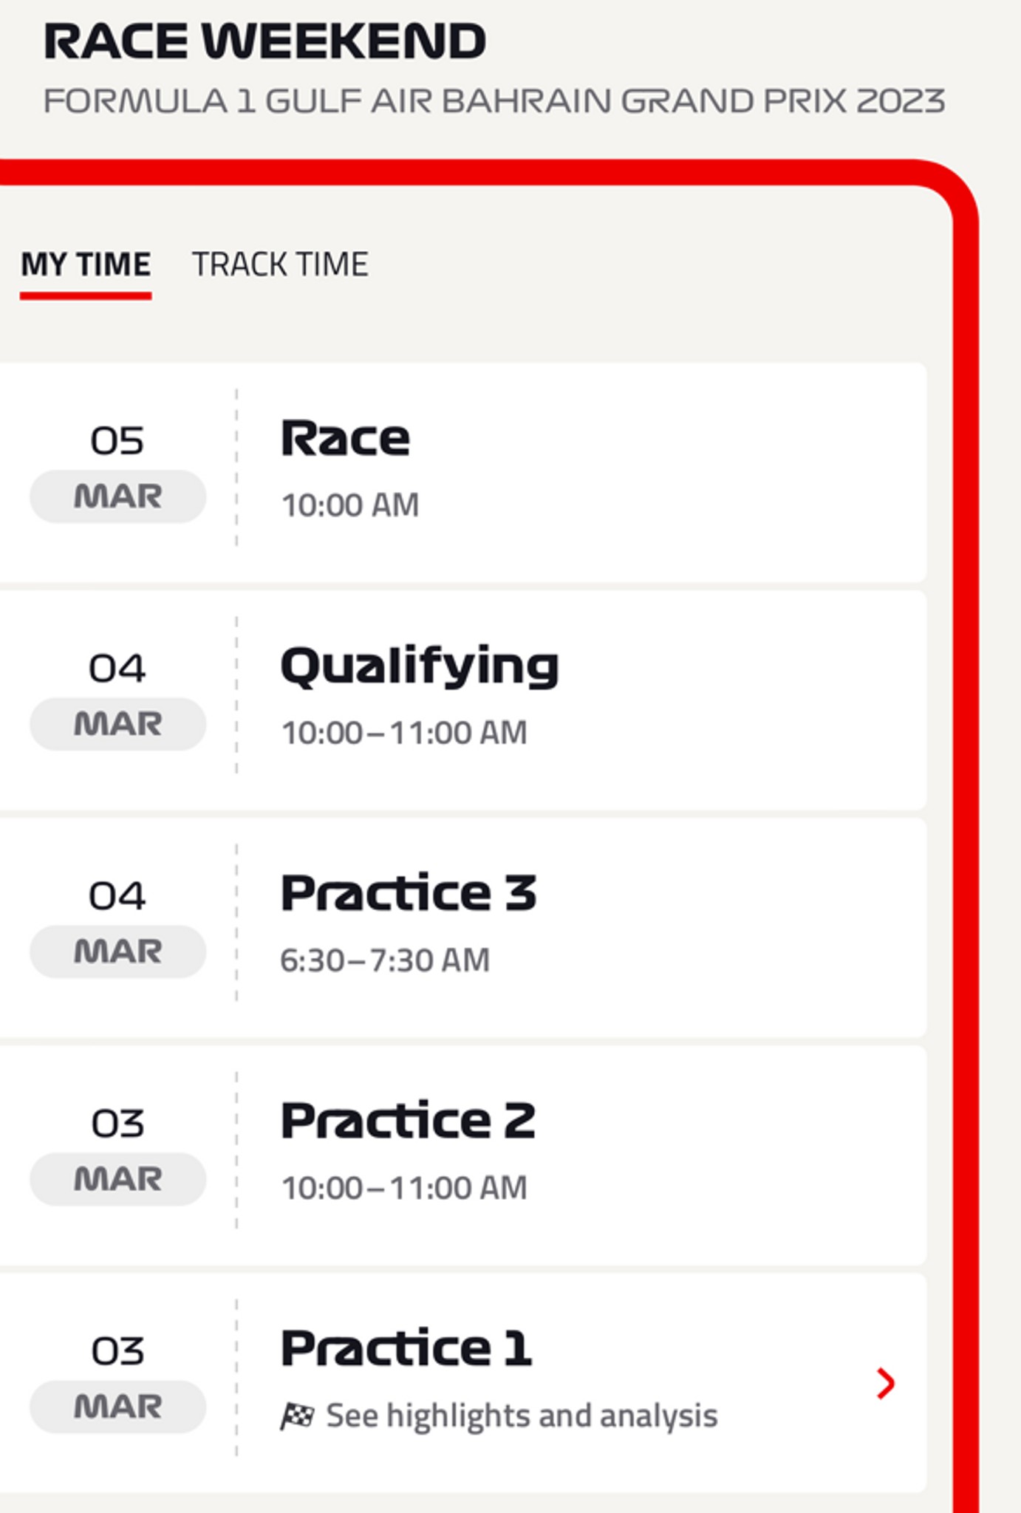This screenshot has width=1021, height=1513.
Task: Open the Practice 2 session entry
Action: (x=463, y=1155)
